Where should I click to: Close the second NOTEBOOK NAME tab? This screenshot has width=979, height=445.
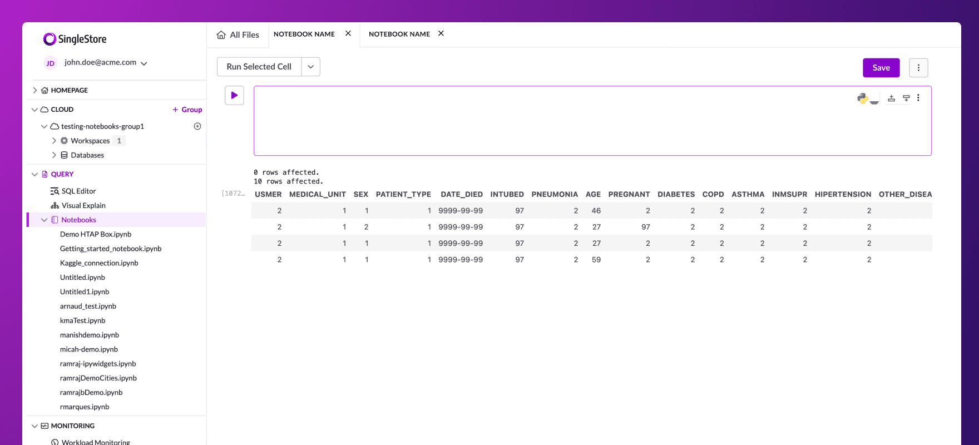click(x=441, y=33)
